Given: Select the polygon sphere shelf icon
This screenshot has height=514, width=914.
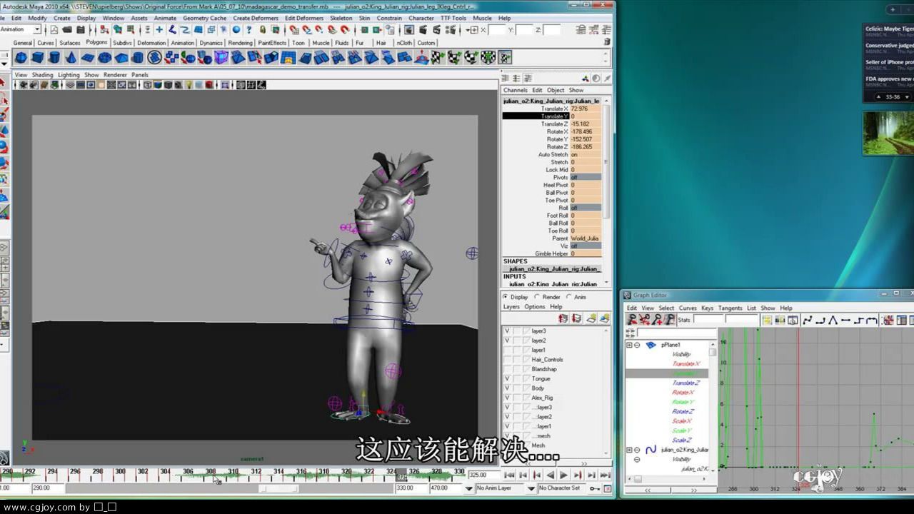Looking at the screenshot, I should [x=21, y=58].
